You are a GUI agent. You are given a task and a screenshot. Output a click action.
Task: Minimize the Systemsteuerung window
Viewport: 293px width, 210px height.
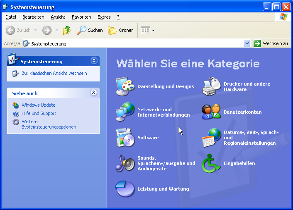(x=267, y=7)
